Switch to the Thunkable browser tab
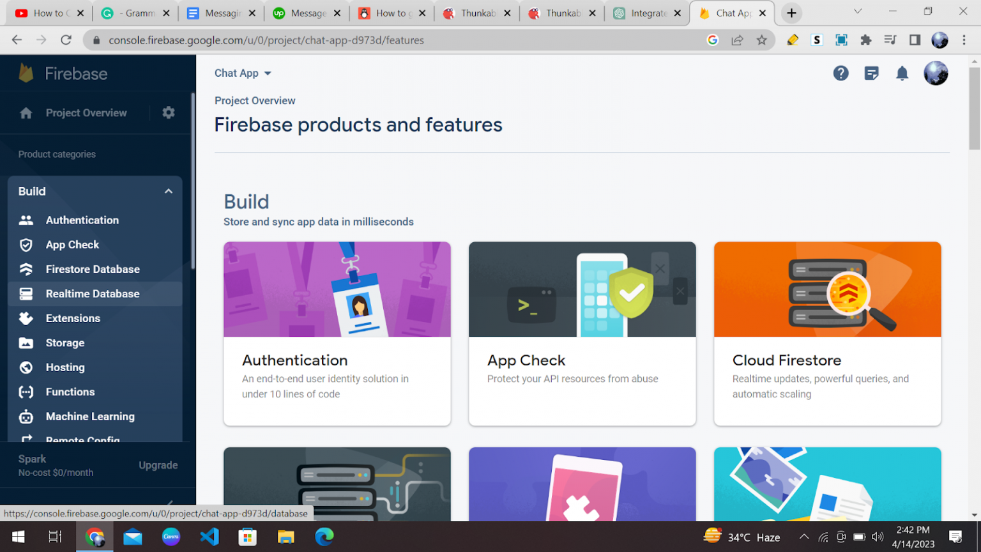981x552 pixels. pos(477,12)
